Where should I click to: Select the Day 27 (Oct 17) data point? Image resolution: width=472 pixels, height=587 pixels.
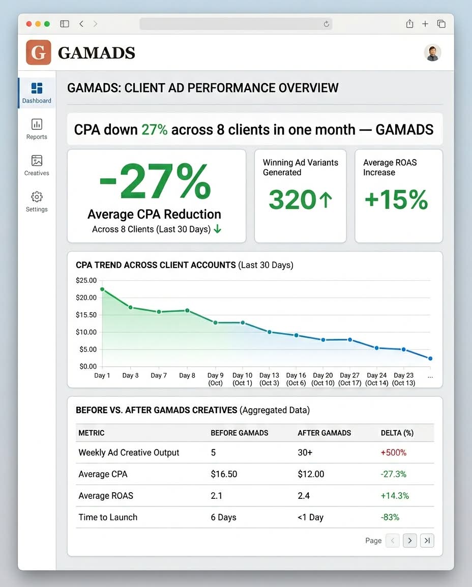pos(350,340)
